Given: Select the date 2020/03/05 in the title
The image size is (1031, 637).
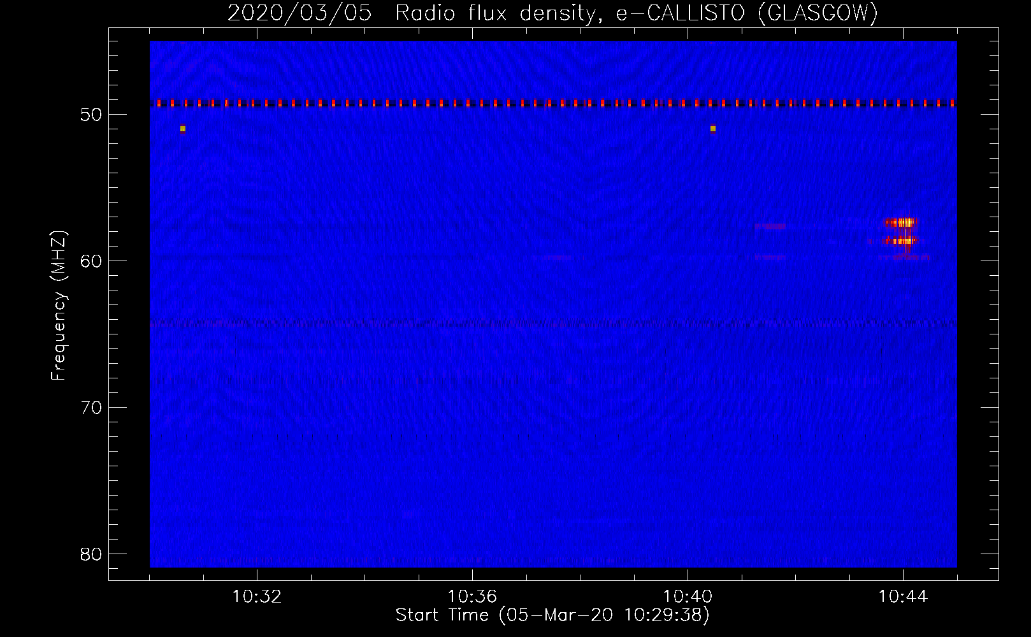Looking at the screenshot, I should pos(299,13).
